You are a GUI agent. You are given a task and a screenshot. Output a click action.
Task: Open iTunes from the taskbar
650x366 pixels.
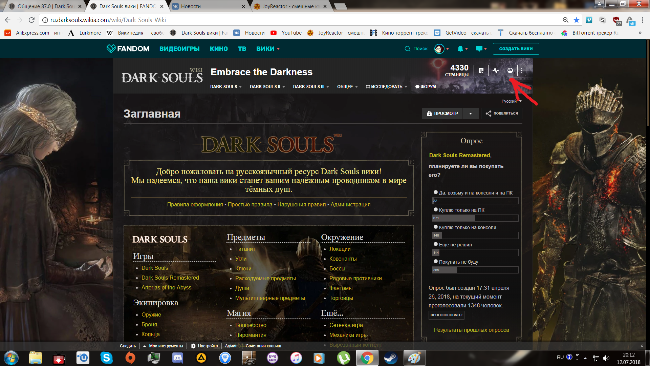[296, 358]
